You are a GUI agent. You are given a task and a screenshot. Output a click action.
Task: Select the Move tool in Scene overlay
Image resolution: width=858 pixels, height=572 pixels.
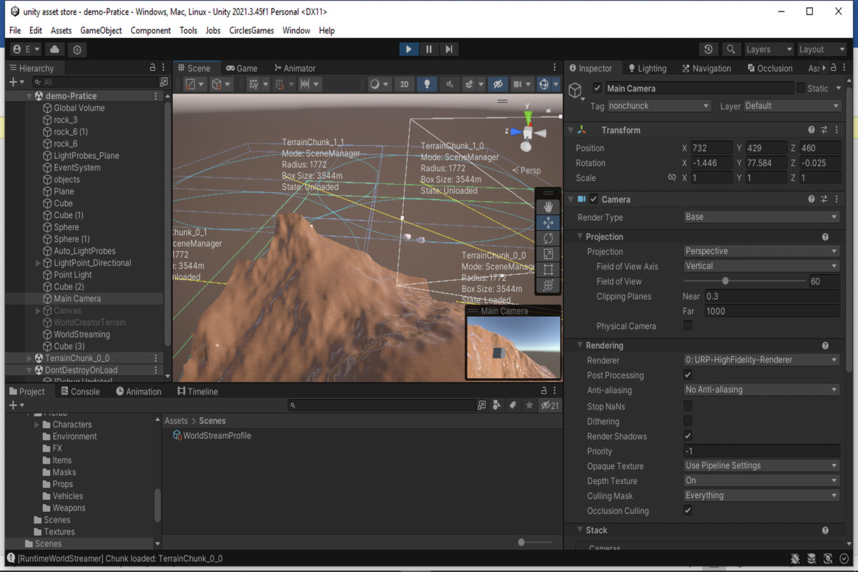pyautogui.click(x=548, y=222)
